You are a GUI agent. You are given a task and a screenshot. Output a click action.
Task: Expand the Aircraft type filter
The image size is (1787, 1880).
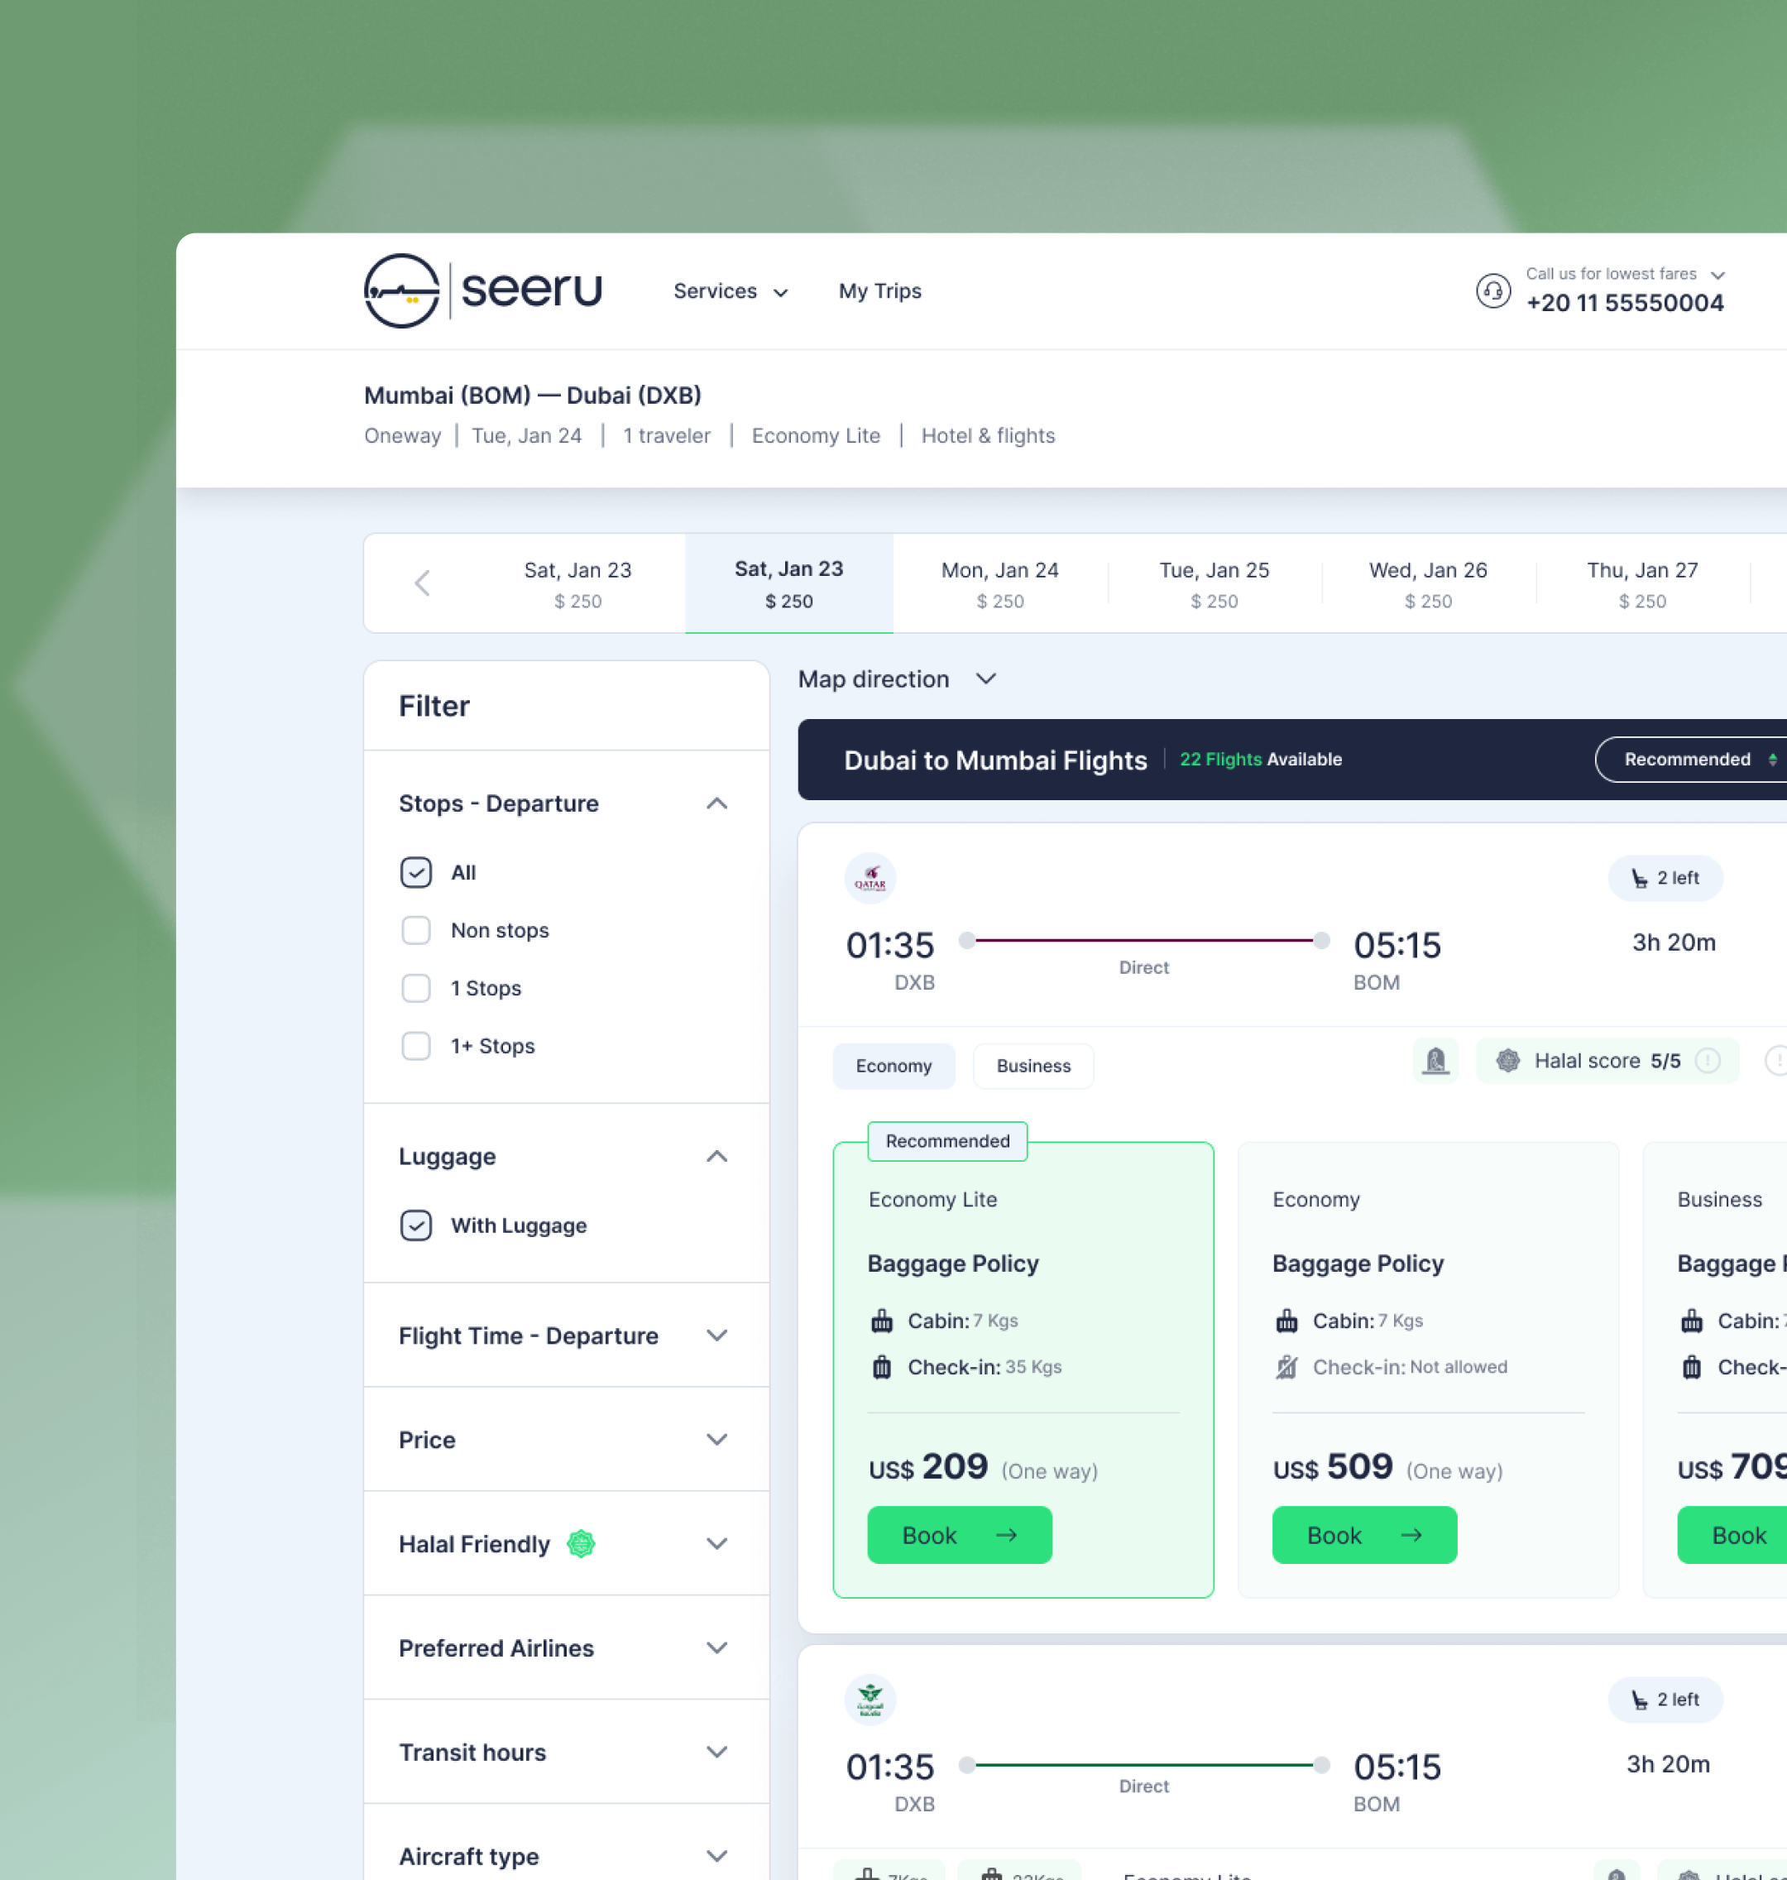[x=717, y=1855]
